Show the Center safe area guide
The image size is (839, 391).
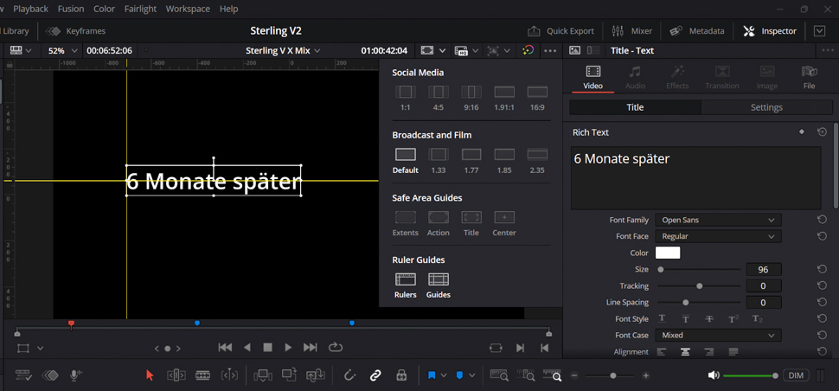(x=504, y=217)
